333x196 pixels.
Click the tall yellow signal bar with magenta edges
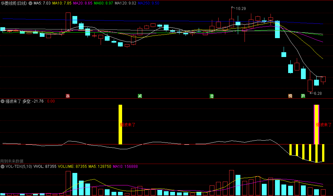point(316,125)
